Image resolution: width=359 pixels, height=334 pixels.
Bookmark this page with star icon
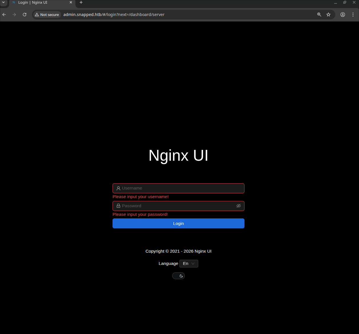pyautogui.click(x=328, y=15)
